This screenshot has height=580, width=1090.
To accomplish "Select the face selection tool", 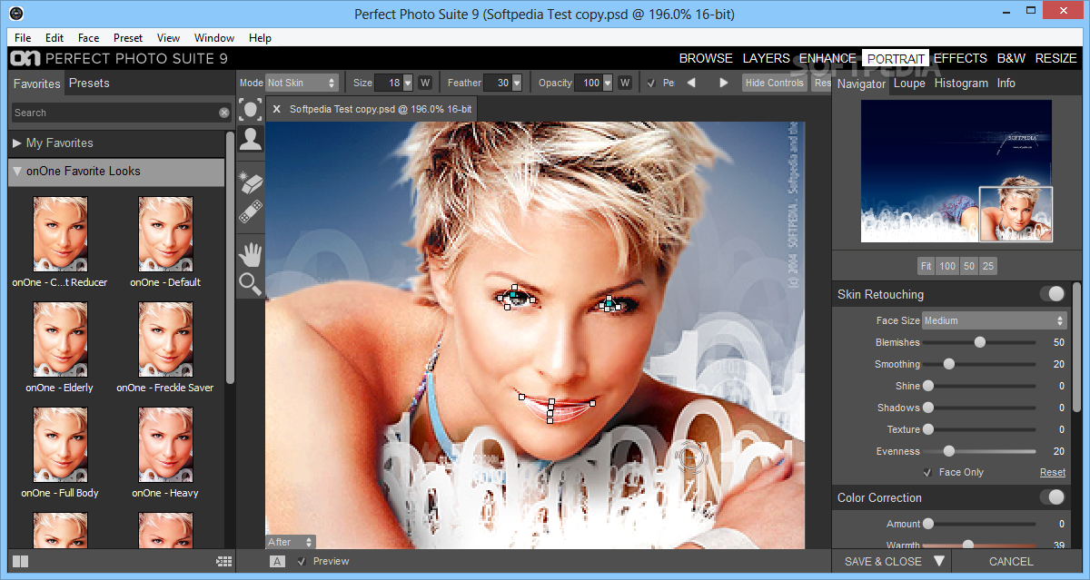I will (x=251, y=110).
